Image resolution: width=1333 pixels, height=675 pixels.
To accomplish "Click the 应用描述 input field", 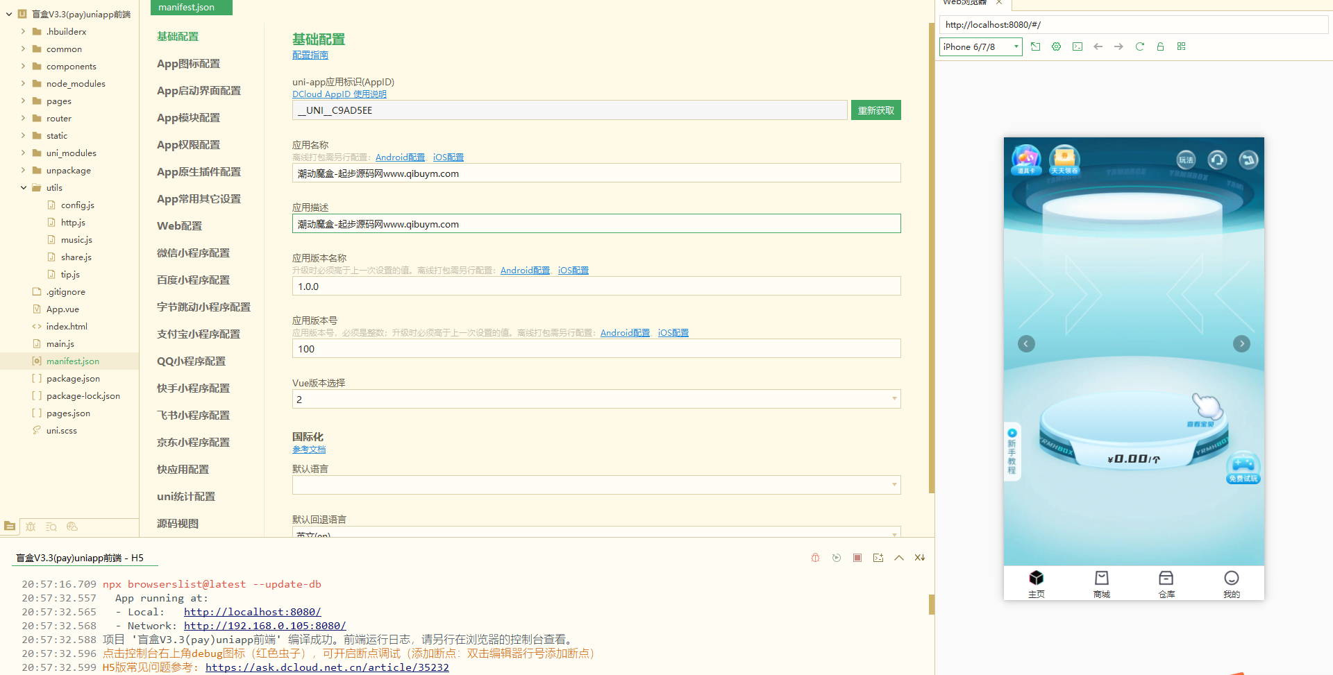I will (x=596, y=223).
